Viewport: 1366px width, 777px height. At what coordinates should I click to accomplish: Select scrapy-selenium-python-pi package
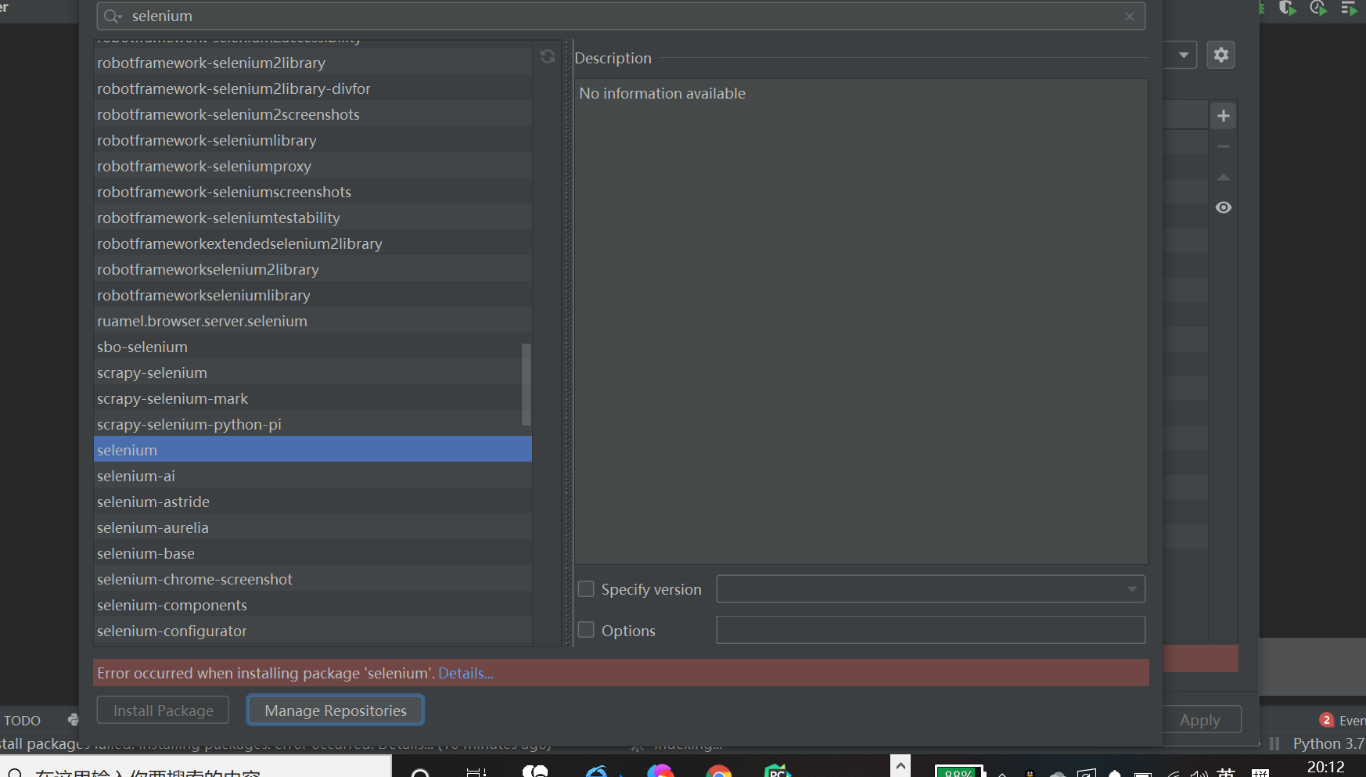(x=313, y=423)
